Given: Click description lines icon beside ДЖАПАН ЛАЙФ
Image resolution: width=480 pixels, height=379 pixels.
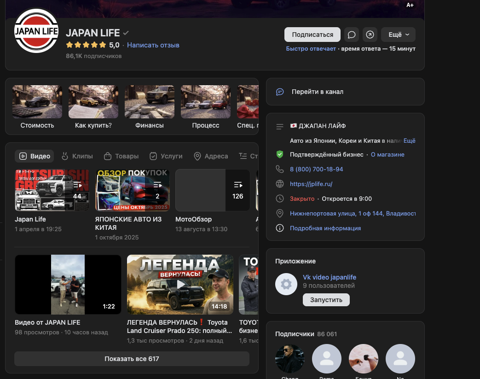Looking at the screenshot, I should coord(280,127).
